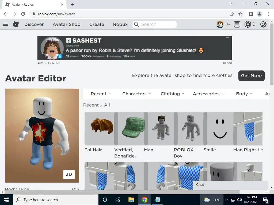Open Windows Start menu
The height and width of the screenshot is (205, 274).
pos(6,200)
